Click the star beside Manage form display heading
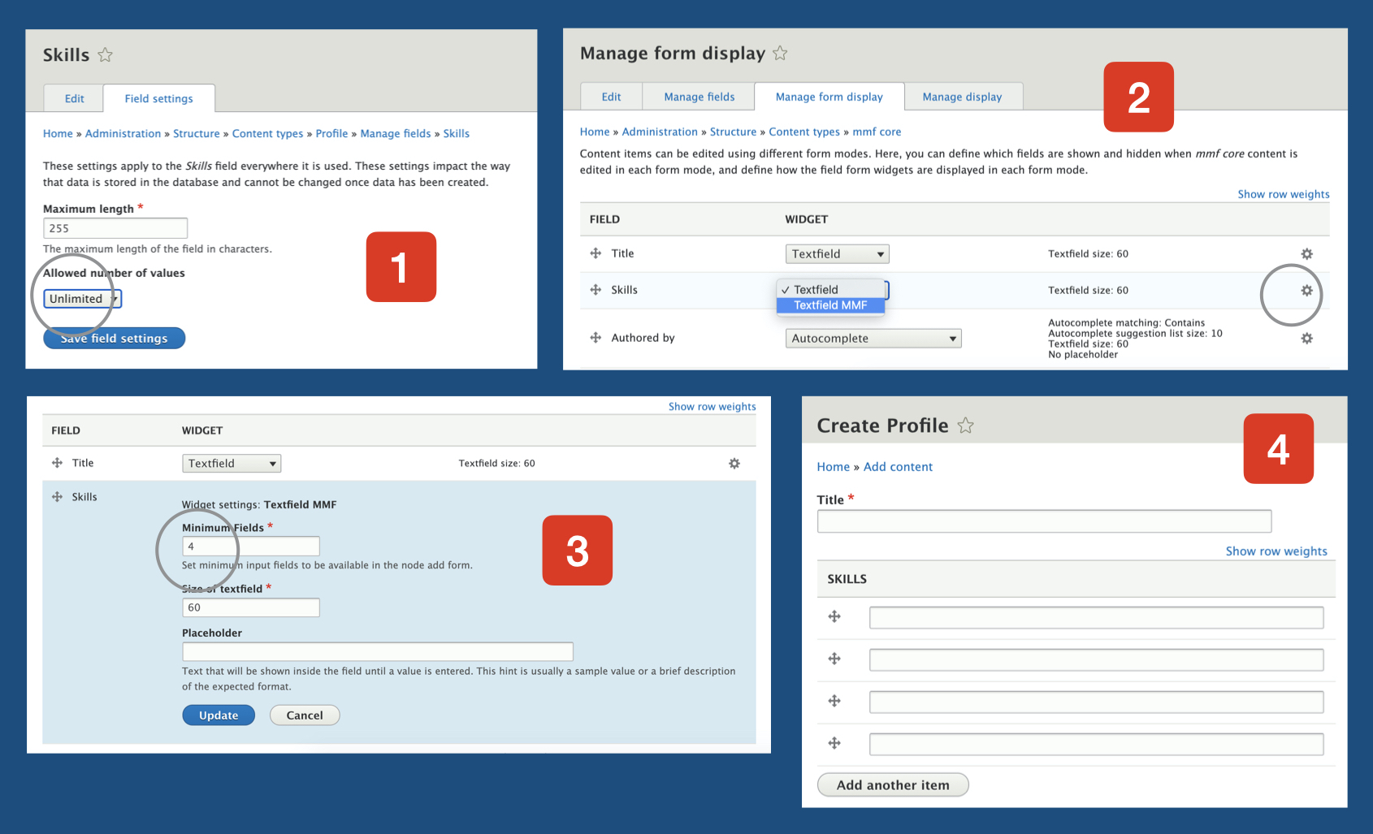The image size is (1373, 834). [x=780, y=54]
